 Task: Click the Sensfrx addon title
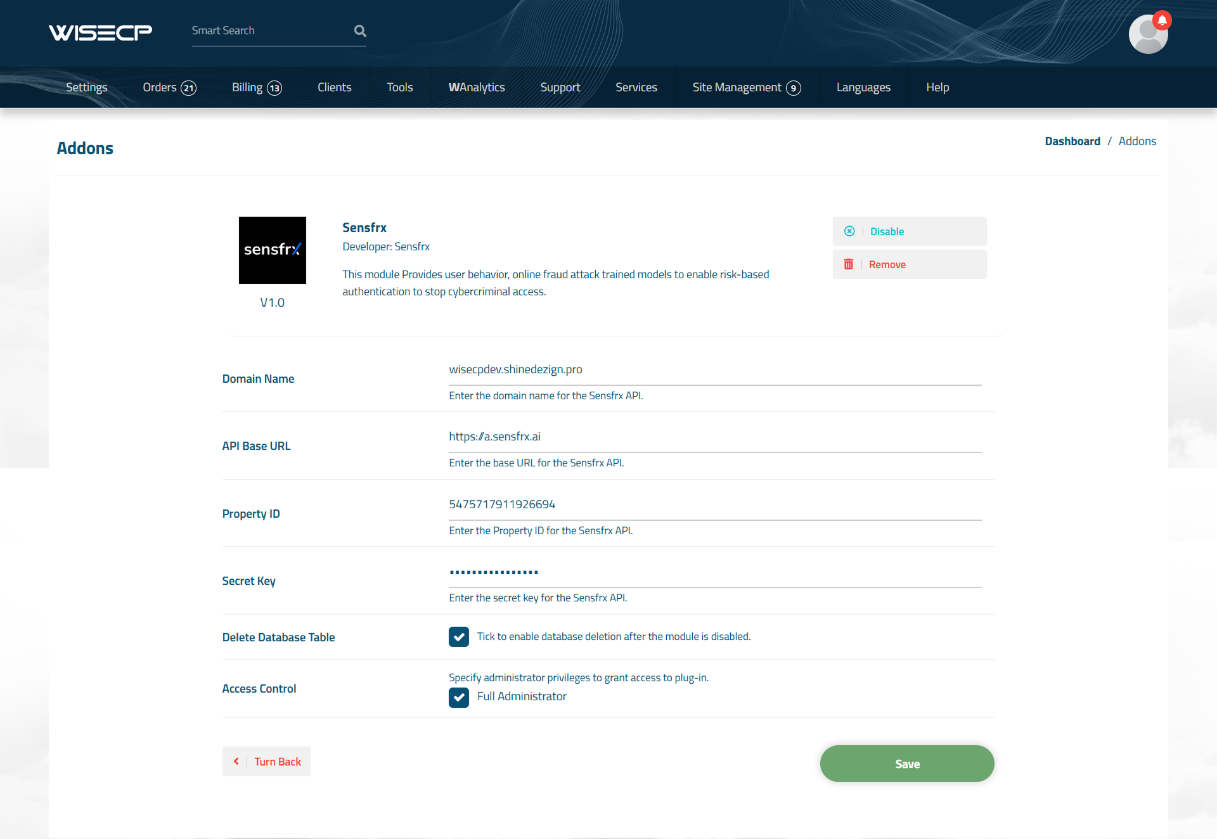pos(364,227)
